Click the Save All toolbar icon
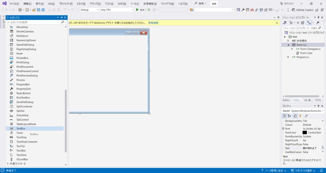326x173 pixels. [x=43, y=10]
